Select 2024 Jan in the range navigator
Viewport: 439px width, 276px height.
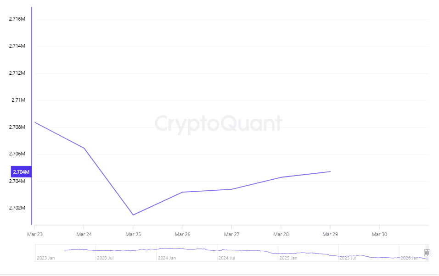point(167,258)
